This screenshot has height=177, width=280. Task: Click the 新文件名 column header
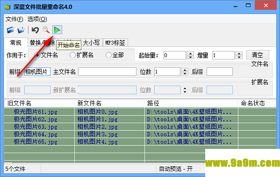(109, 103)
